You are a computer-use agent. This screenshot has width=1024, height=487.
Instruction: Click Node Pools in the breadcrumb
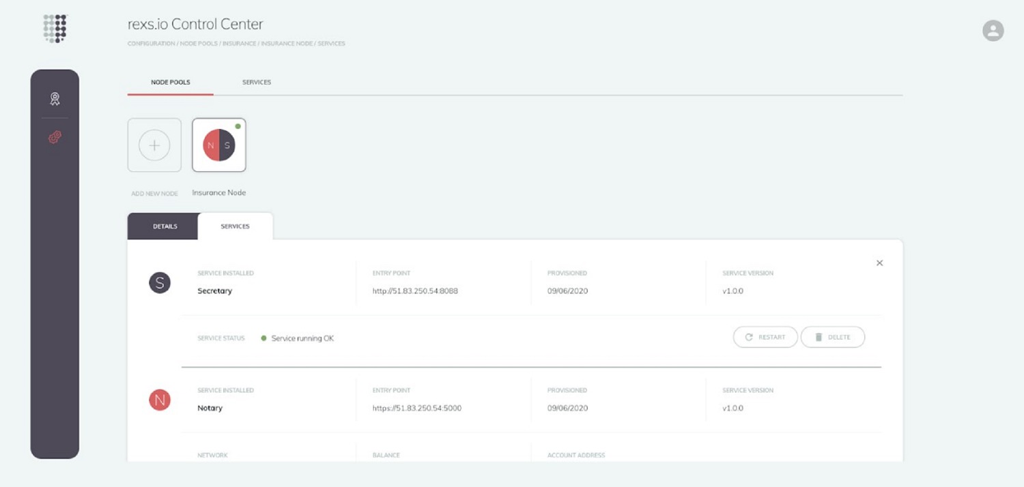pyautogui.click(x=199, y=44)
